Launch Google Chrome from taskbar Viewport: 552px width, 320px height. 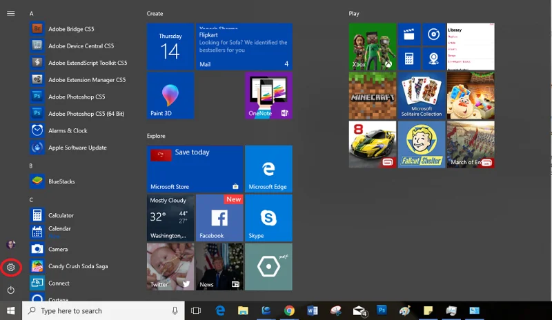click(x=289, y=310)
